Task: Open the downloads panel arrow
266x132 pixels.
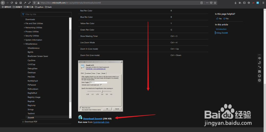Action: tap(235, 3)
